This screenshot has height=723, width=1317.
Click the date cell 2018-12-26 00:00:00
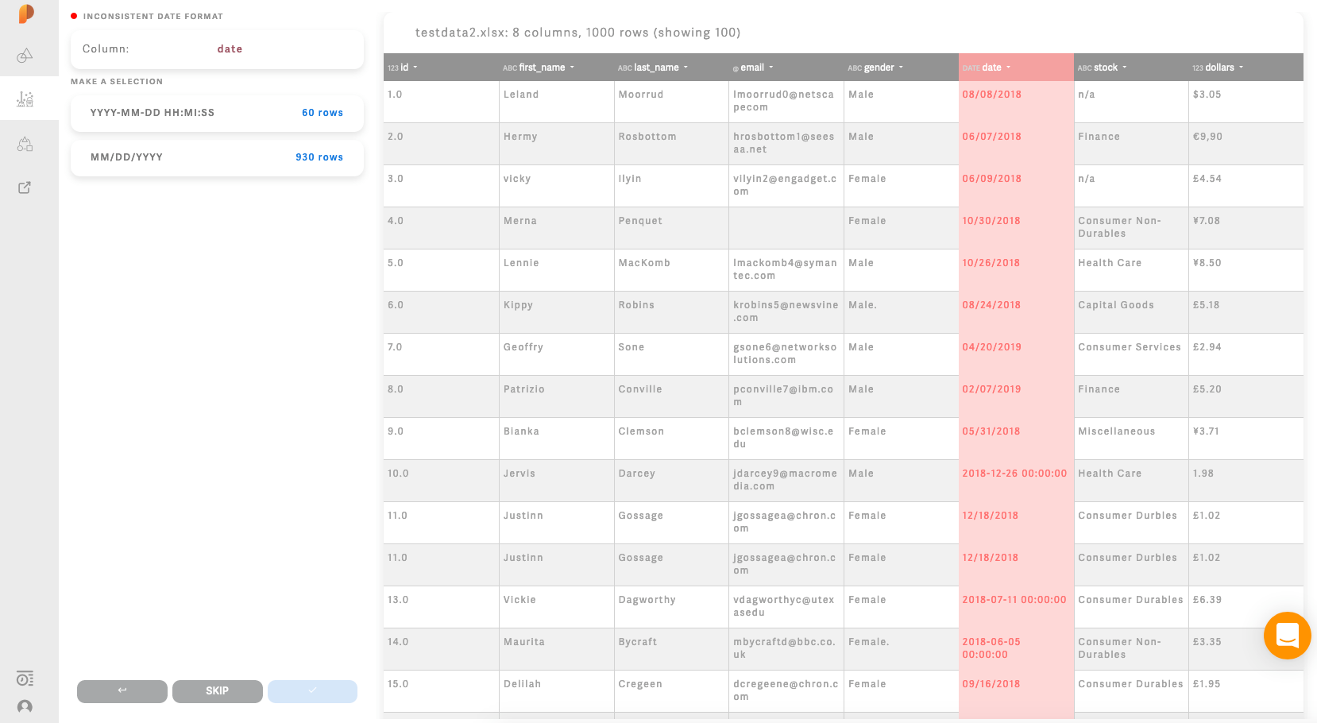pyautogui.click(x=1014, y=474)
